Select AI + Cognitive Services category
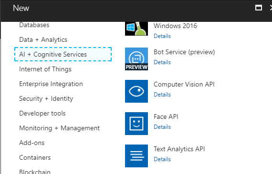 [63, 54]
